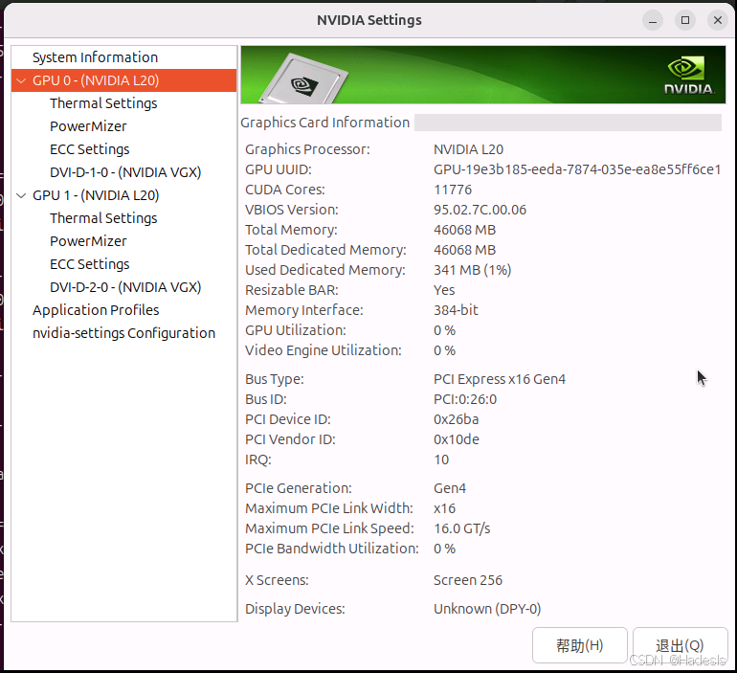The height and width of the screenshot is (673, 737).
Task: Click the CUDA Cores value 11776
Action: point(453,190)
